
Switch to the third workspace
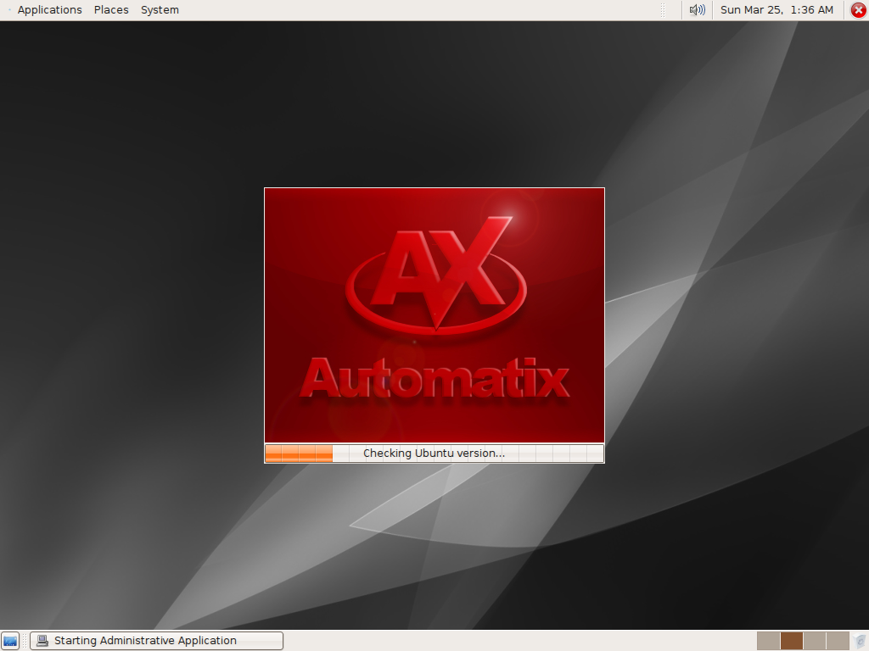(815, 641)
